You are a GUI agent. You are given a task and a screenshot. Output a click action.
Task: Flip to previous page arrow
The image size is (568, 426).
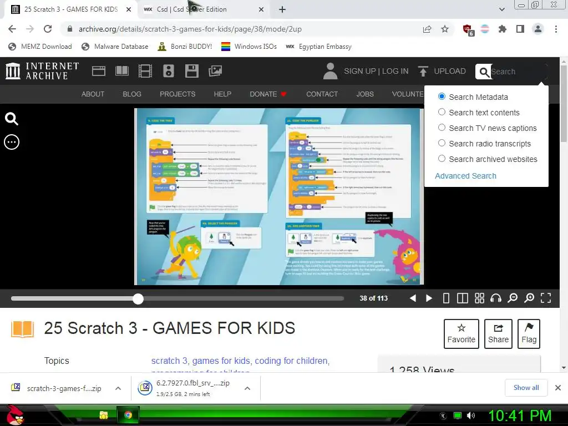click(413, 298)
